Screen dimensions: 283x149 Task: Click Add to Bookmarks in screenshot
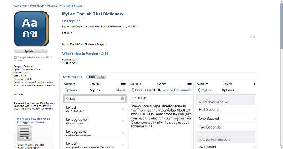pos(177,90)
